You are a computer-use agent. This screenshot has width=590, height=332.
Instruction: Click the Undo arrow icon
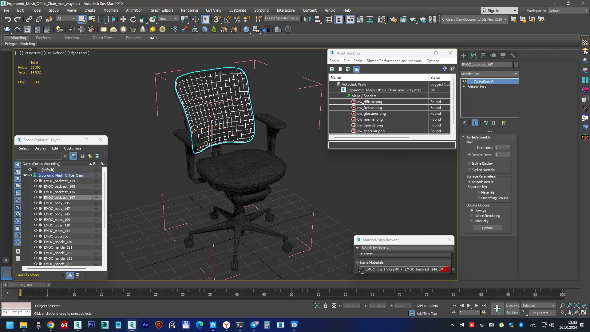pos(8,19)
